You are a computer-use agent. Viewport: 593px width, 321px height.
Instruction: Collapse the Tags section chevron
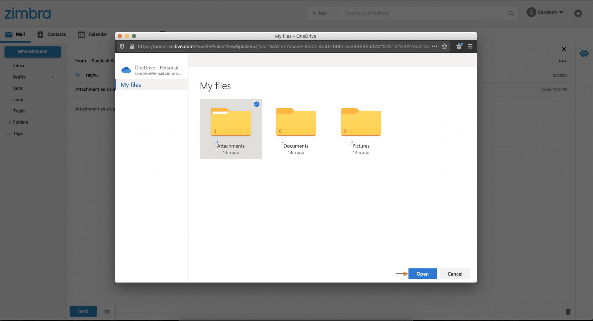(8, 134)
